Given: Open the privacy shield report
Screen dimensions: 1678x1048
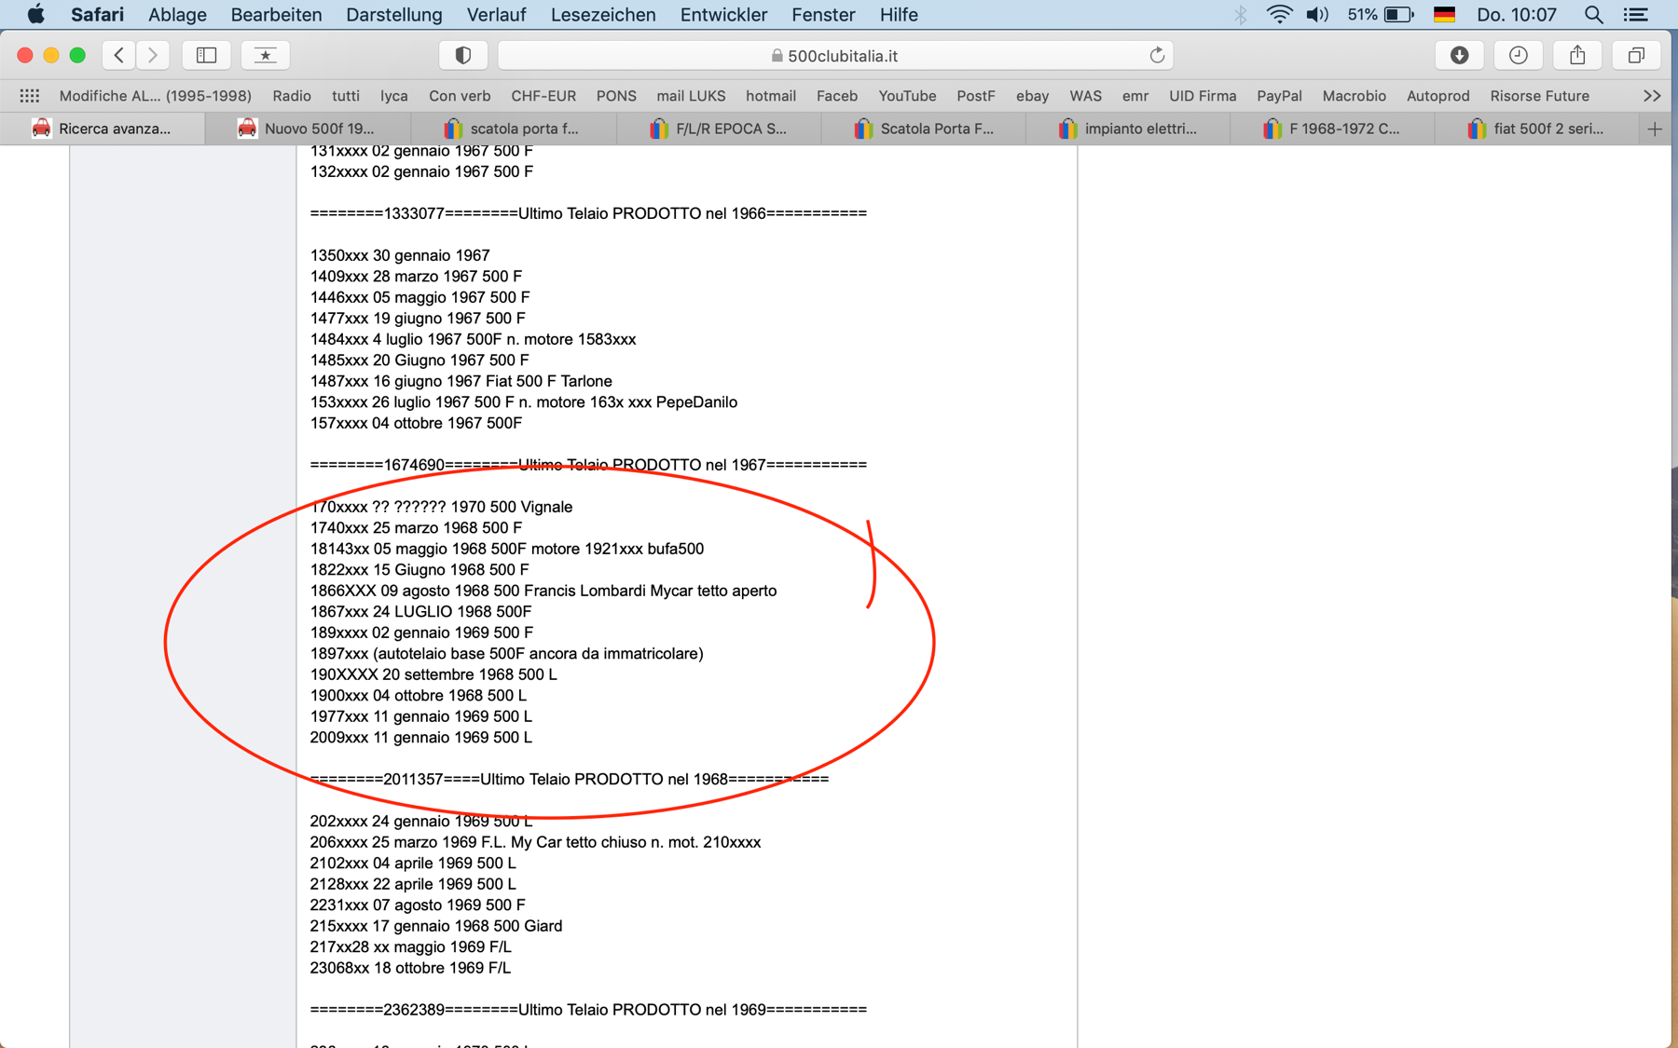Looking at the screenshot, I should click(463, 55).
